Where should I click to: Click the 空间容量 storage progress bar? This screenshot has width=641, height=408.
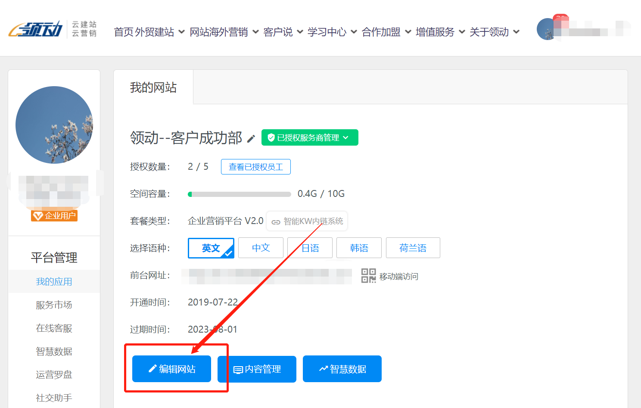[x=239, y=194]
